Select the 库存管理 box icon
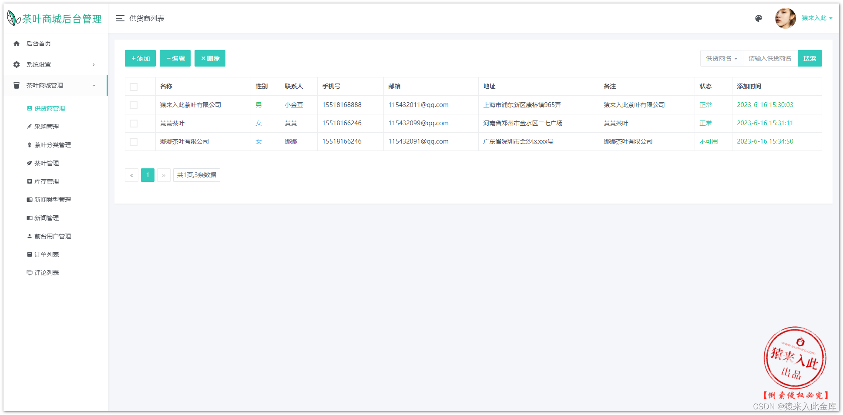The height and width of the screenshot is (415, 843). pos(29,181)
